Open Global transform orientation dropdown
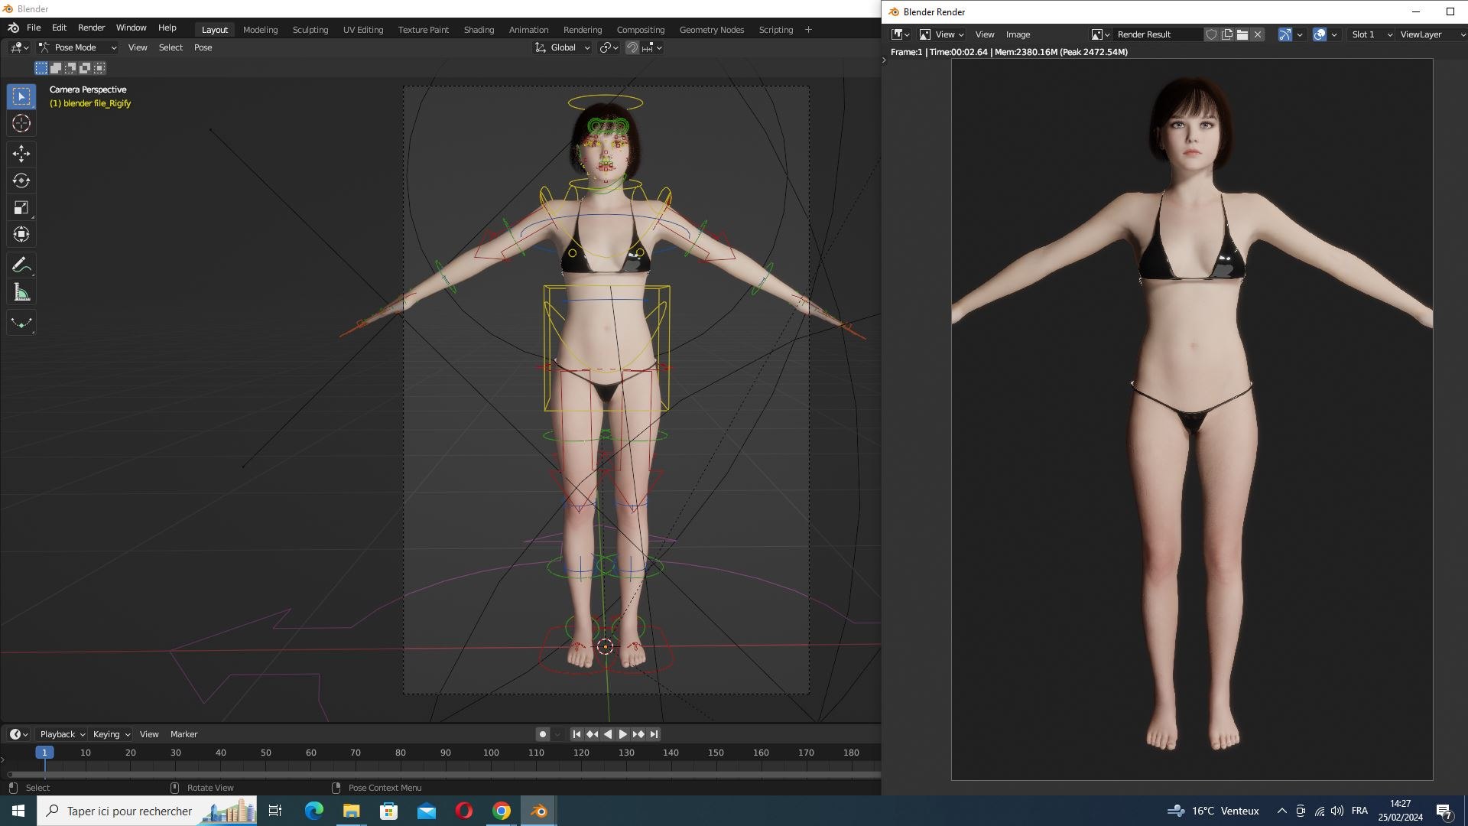 coord(563,47)
